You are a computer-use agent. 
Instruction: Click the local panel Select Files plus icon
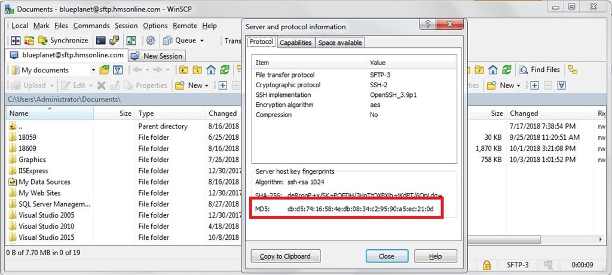pos(222,85)
